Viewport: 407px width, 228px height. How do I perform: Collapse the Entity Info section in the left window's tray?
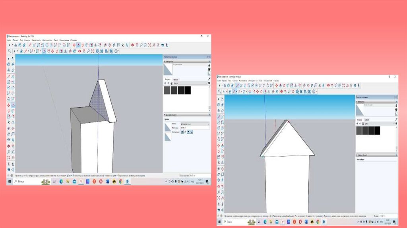click(165, 115)
